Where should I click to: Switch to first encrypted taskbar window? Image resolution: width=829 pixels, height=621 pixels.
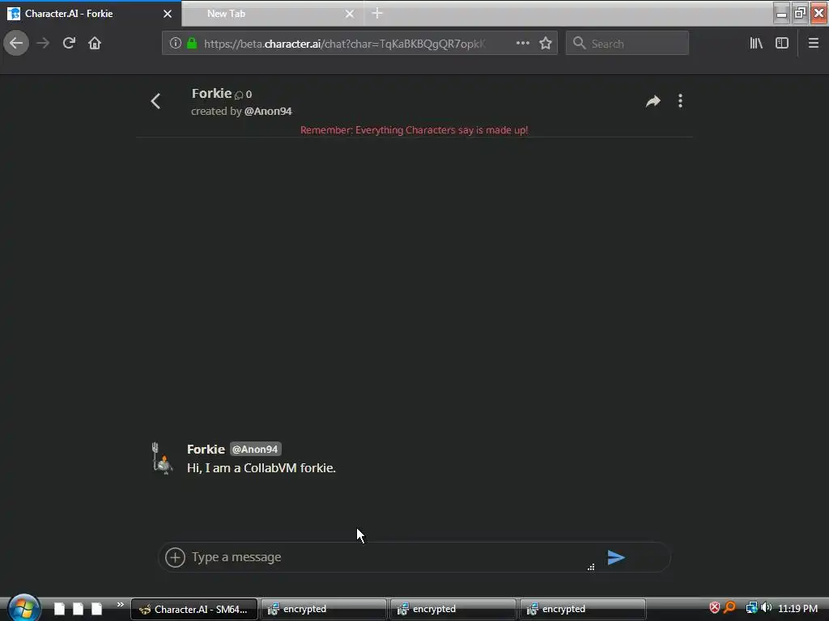pyautogui.click(x=323, y=609)
